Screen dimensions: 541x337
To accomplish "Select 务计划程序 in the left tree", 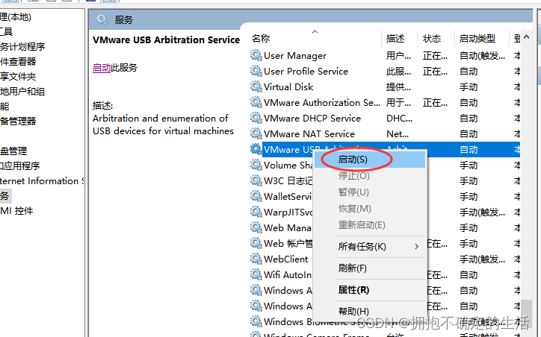I will click(22, 46).
